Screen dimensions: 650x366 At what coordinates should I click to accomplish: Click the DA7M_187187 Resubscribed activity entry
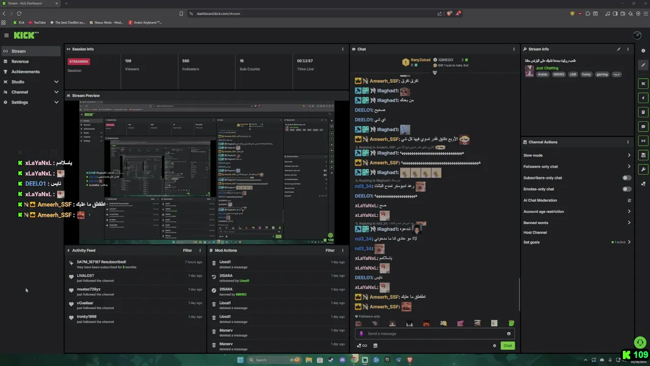pyautogui.click(x=135, y=264)
